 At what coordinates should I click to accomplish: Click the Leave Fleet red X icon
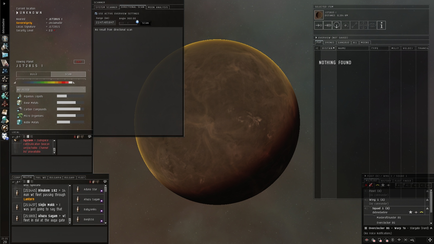pos(366,185)
